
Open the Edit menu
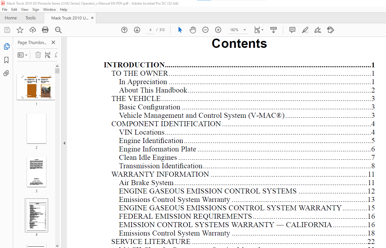tap(14, 10)
